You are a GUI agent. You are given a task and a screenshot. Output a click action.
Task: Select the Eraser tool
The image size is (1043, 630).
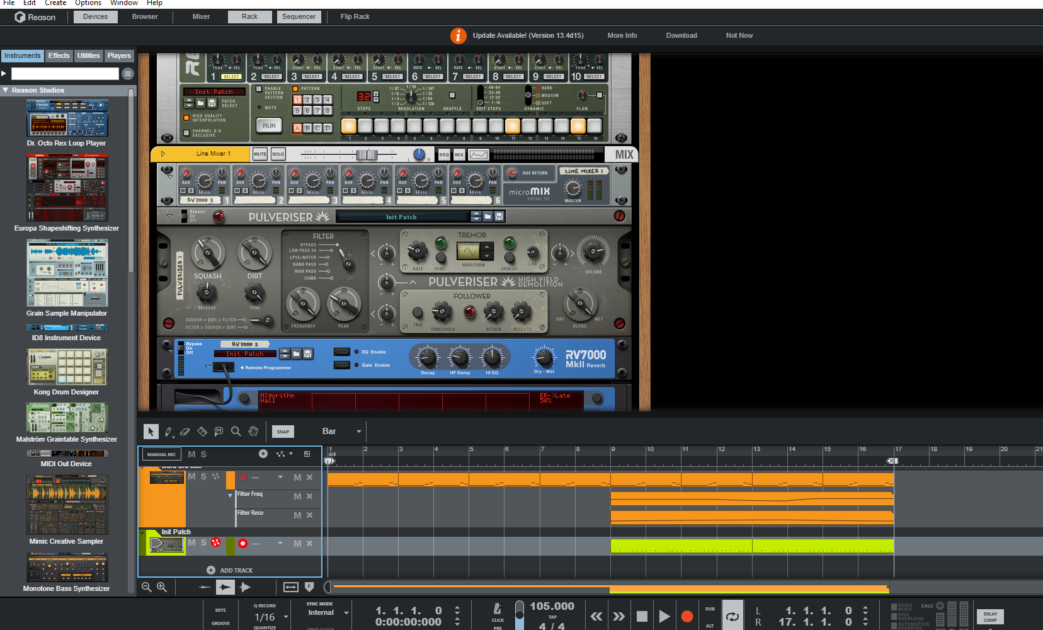[185, 432]
